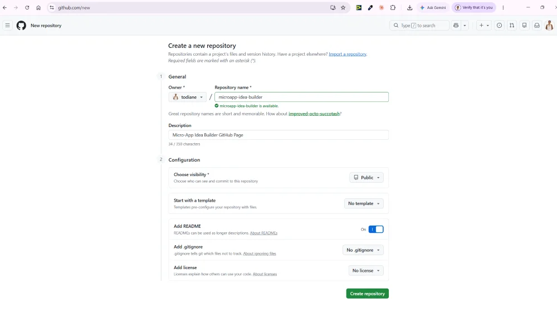
Task: Open the Owner todiane dropdown
Action: (x=188, y=97)
